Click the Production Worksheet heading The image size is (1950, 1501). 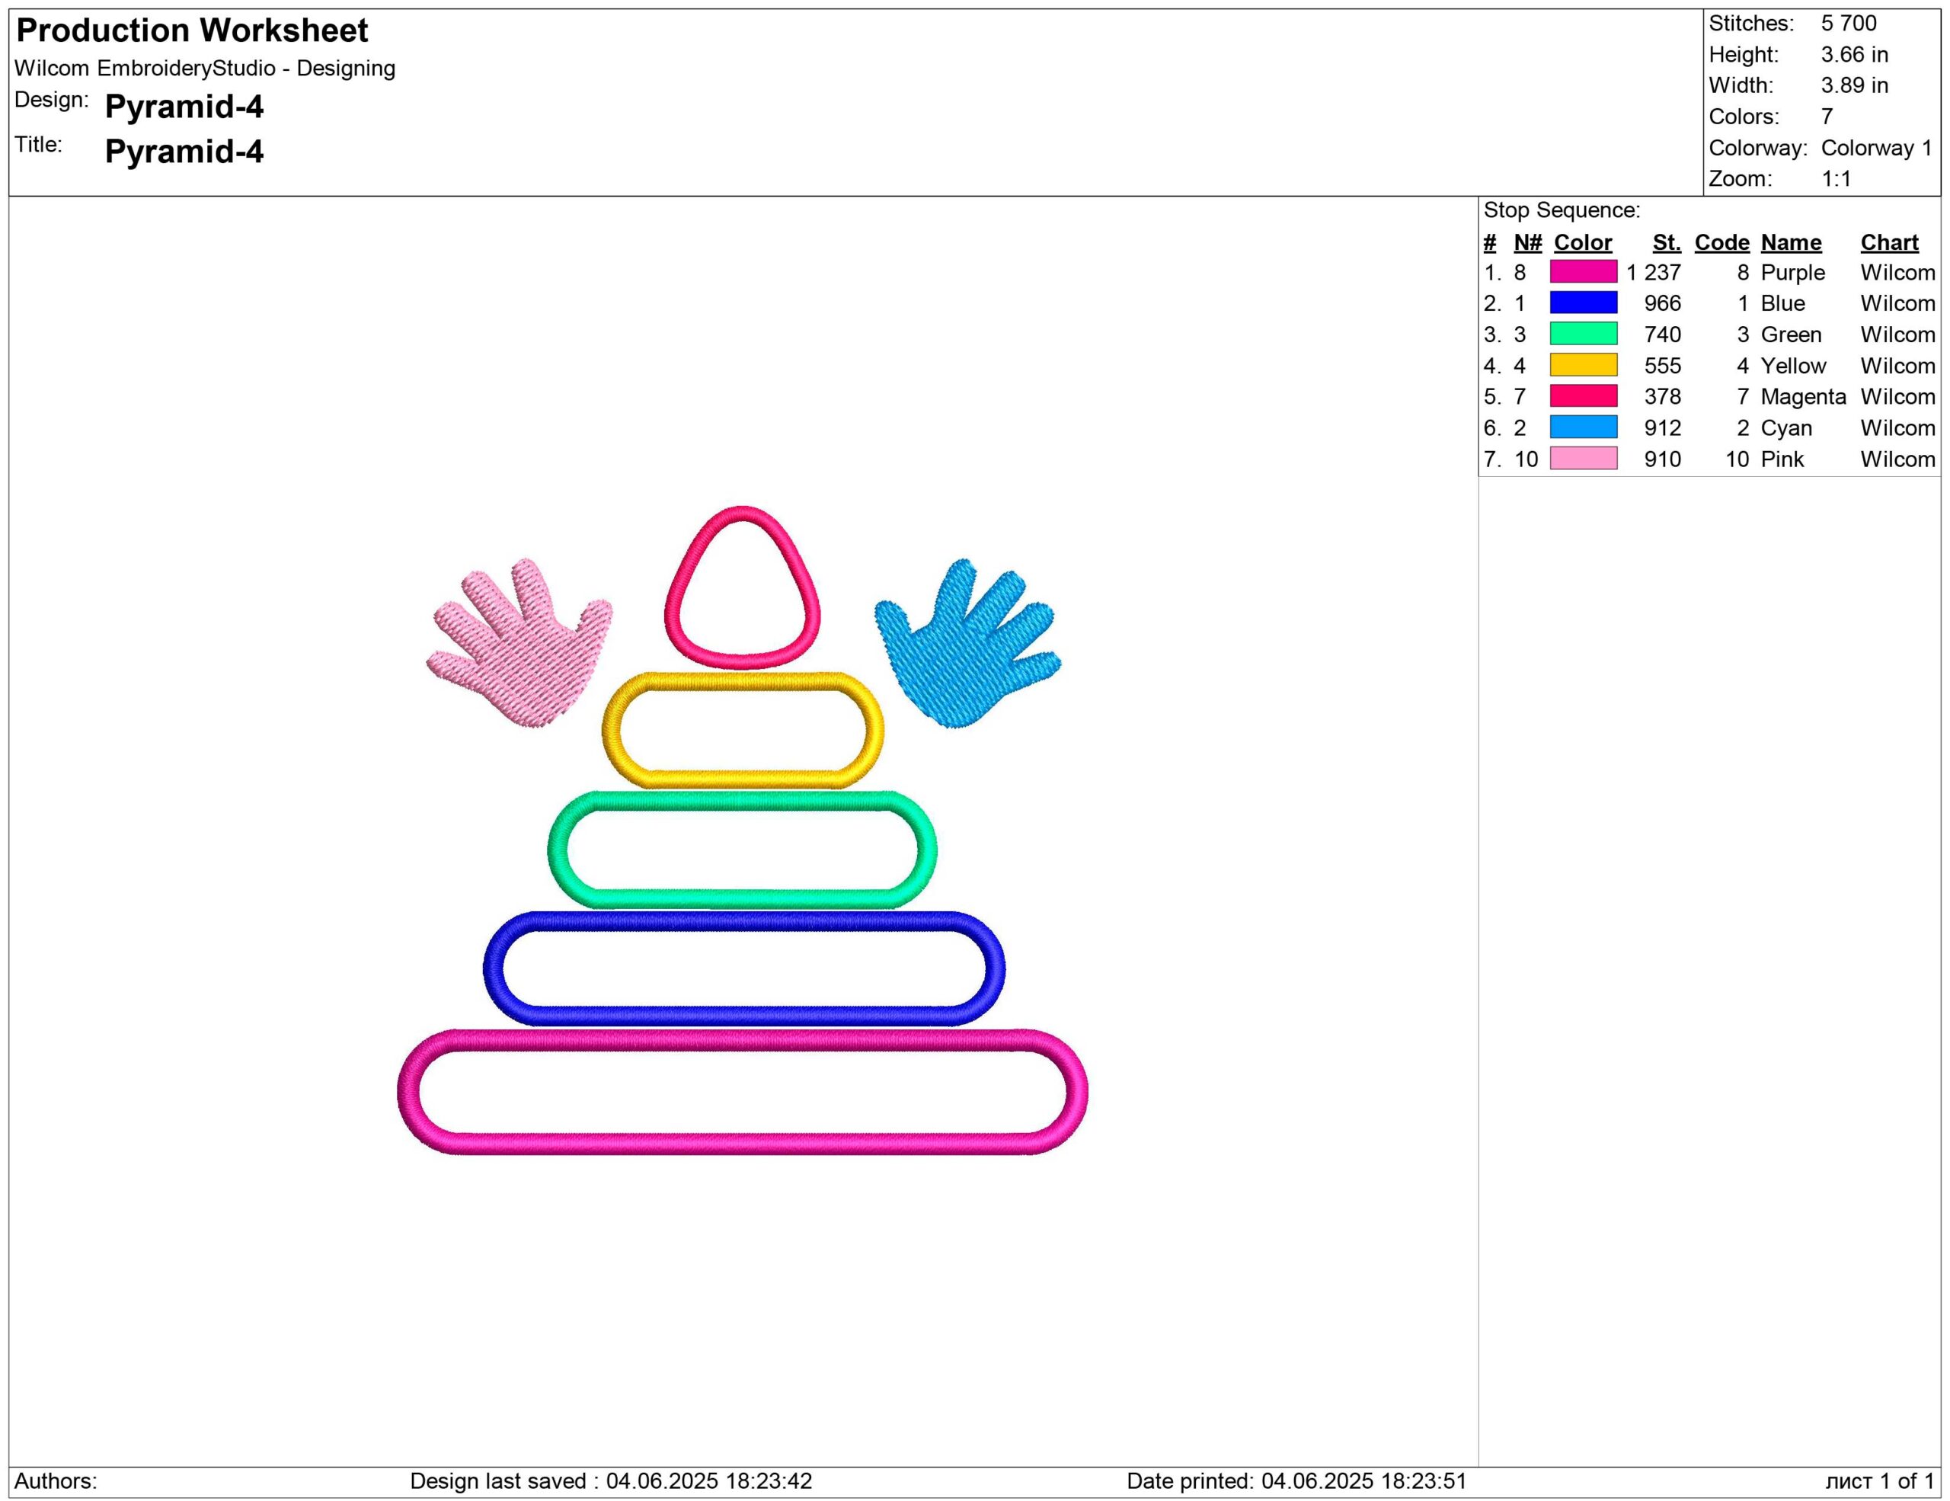pyautogui.click(x=192, y=30)
